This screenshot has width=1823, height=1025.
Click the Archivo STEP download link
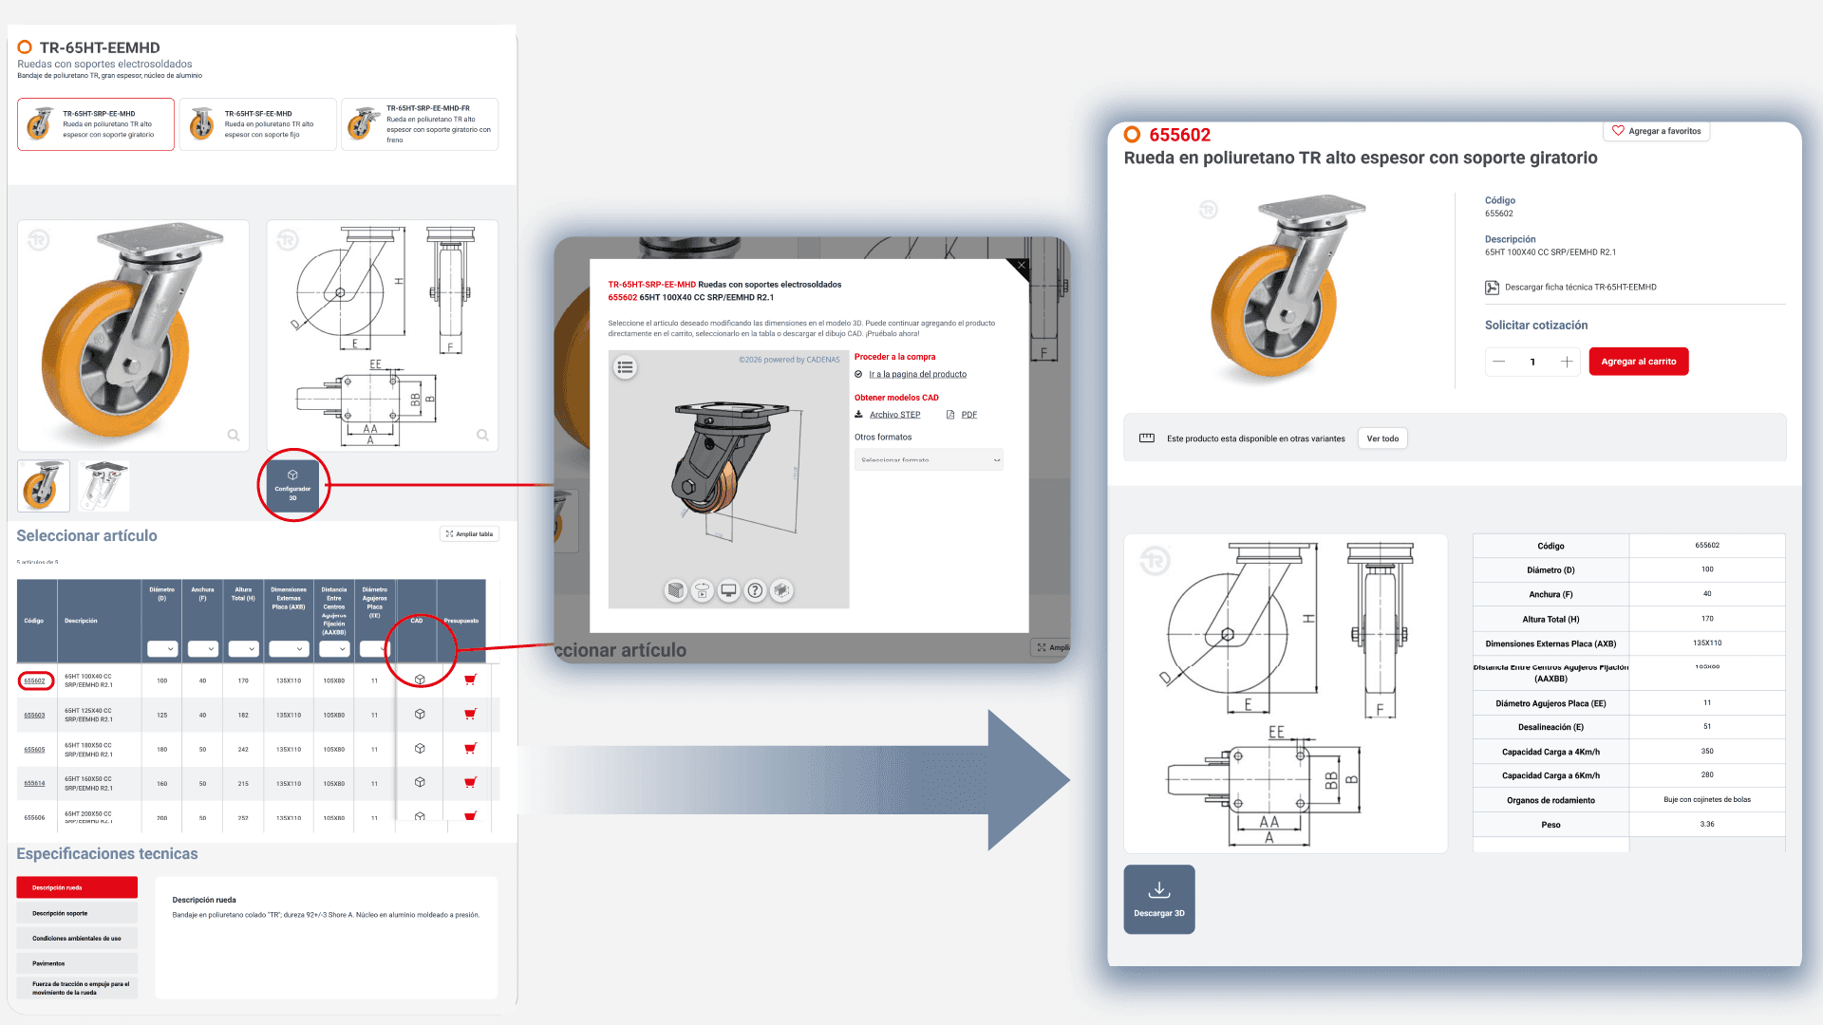pyautogui.click(x=894, y=415)
